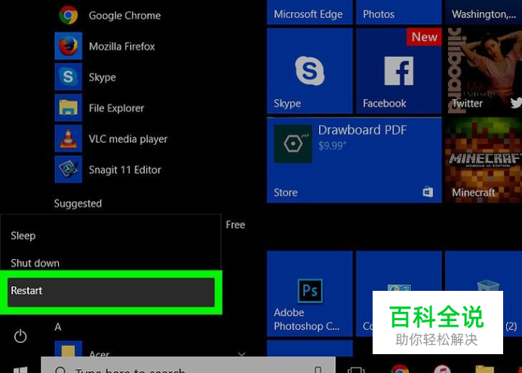Open the Microsoft Edge tile
The image size is (522, 373).
click(x=309, y=12)
